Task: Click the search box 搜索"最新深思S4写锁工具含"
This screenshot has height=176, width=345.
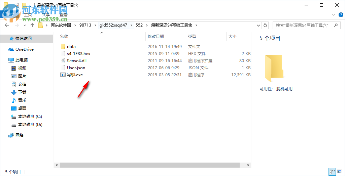Action: [306, 25]
